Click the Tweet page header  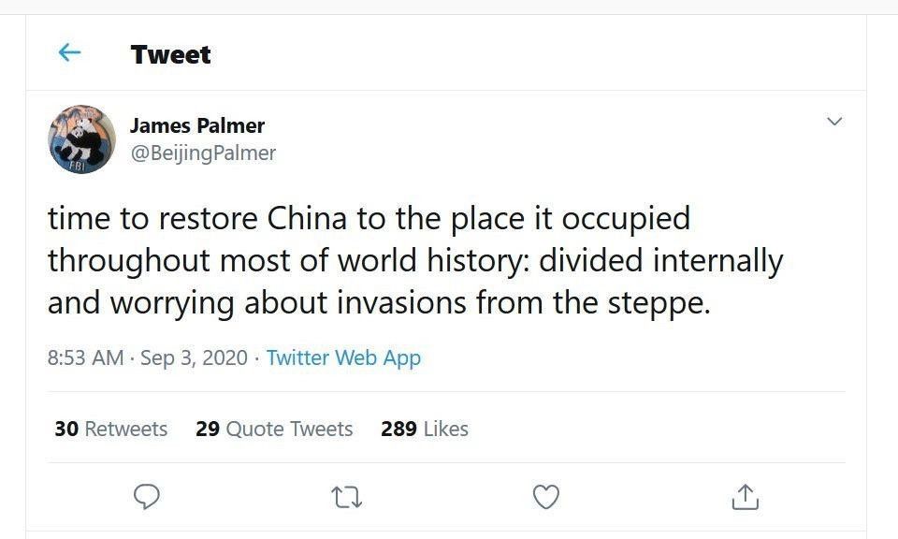click(170, 53)
